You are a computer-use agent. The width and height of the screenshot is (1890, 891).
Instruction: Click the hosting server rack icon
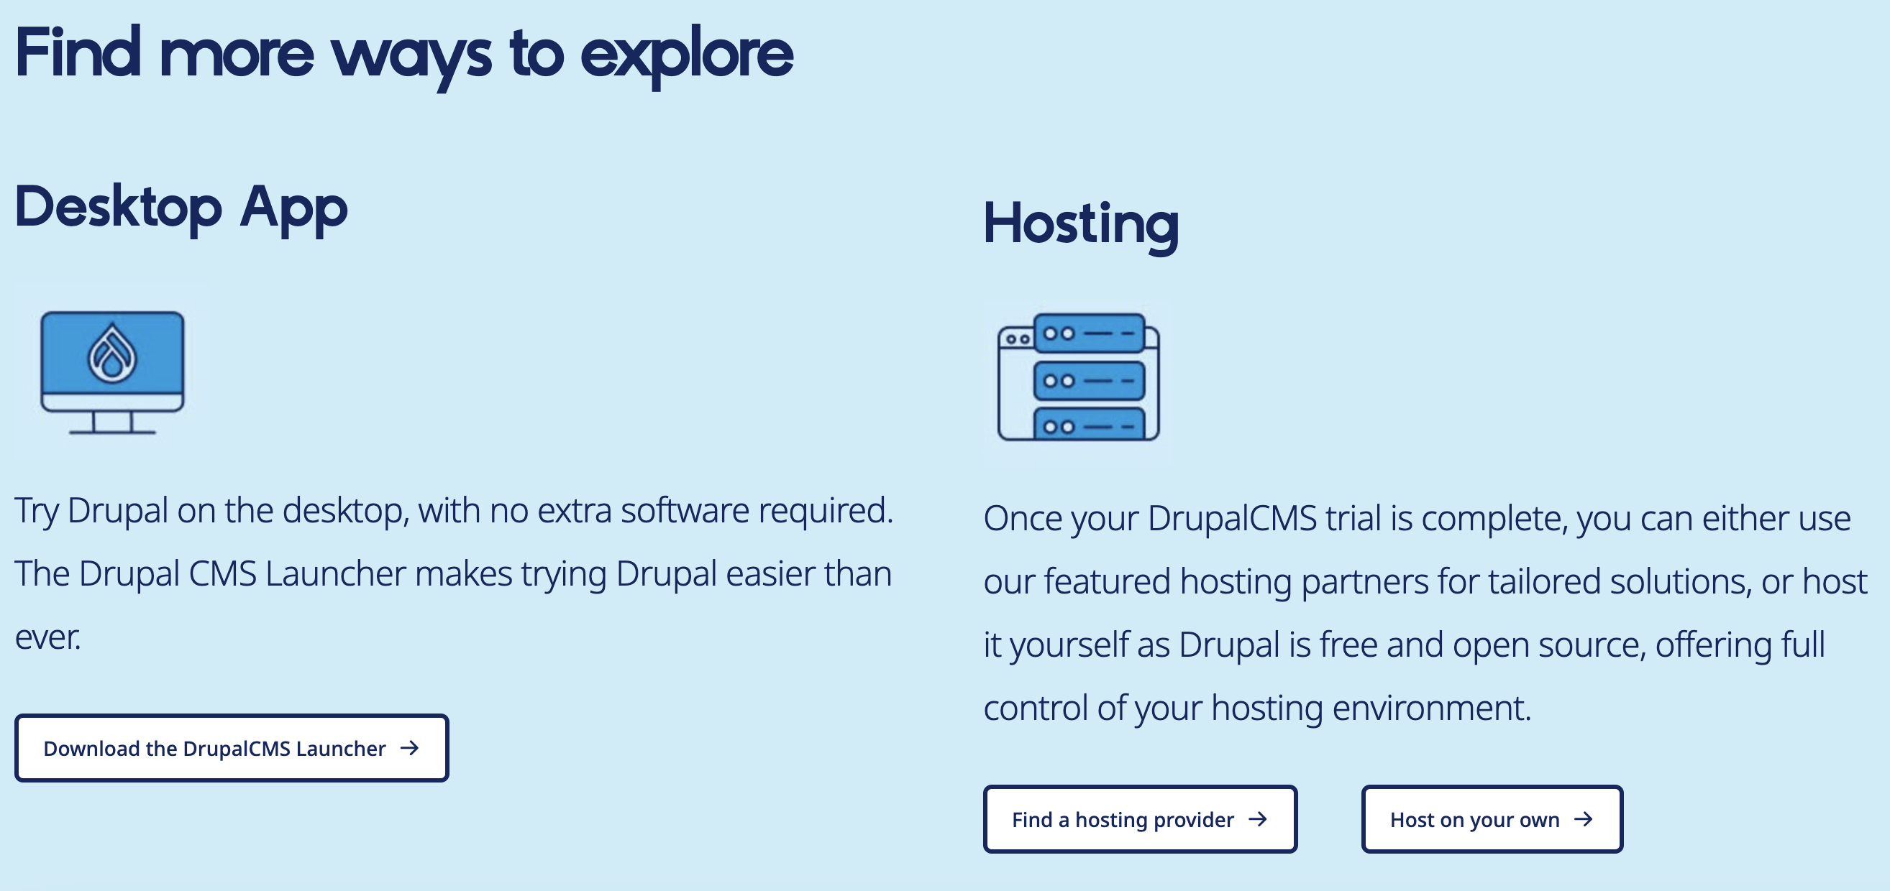[x=1078, y=377]
